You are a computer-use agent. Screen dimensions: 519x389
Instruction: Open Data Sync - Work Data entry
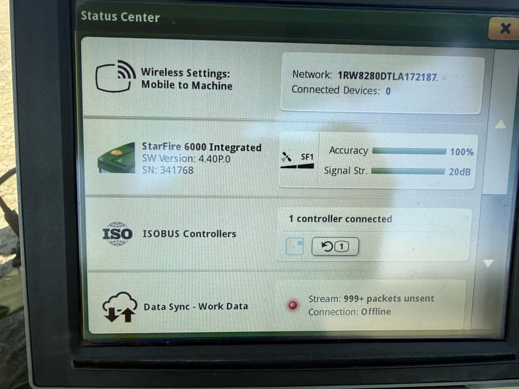pos(196,306)
